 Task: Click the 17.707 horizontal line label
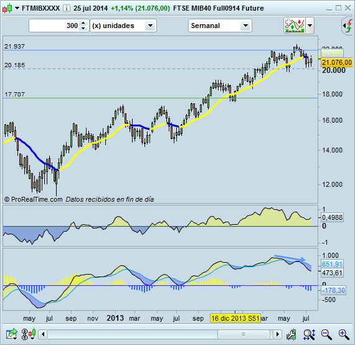14,94
